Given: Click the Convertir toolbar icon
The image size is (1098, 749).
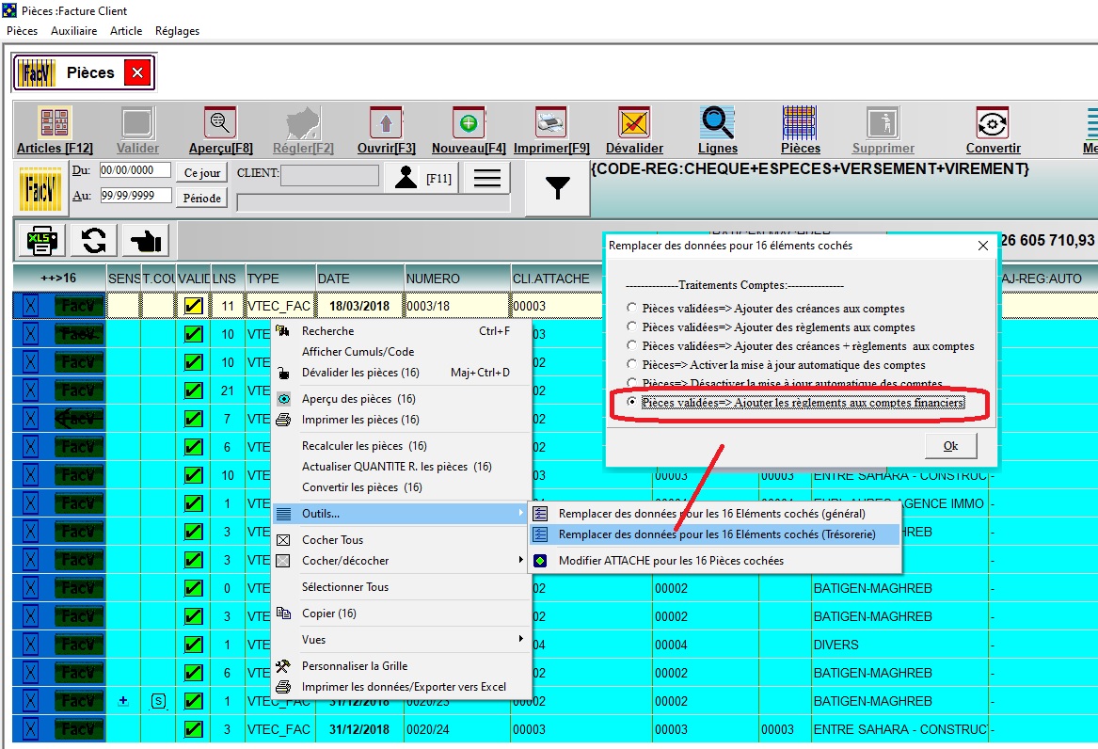Looking at the screenshot, I should [x=993, y=123].
